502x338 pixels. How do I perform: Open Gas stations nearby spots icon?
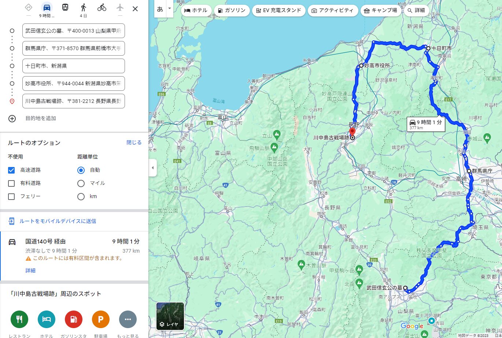pyautogui.click(x=74, y=319)
